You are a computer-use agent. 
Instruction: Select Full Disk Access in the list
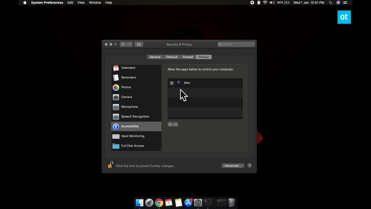click(136, 146)
